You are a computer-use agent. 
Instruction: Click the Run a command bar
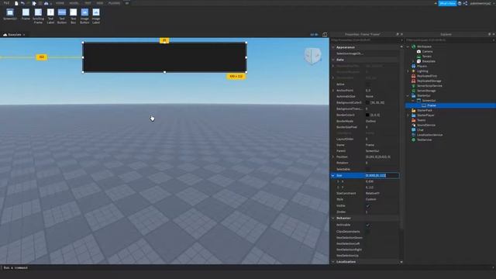tap(246, 267)
